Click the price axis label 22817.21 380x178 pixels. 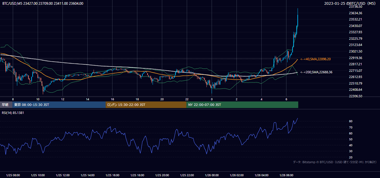[x=355, y=64]
